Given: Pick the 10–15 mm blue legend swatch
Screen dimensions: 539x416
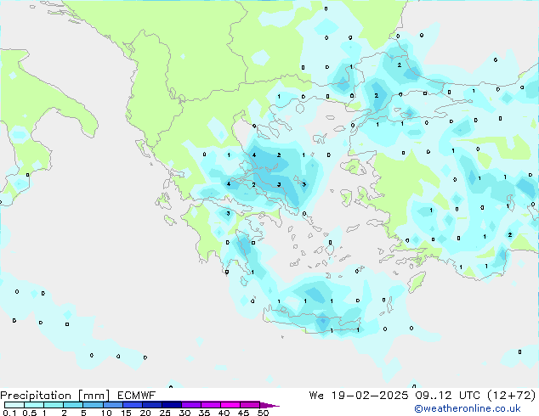Looking at the screenshot, I should (x=112, y=405).
